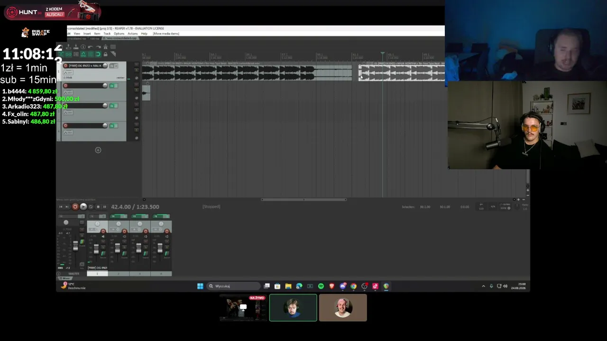This screenshot has width=607, height=341.
Task: Toggle repeat in the transport bar
Action: tap(91, 206)
